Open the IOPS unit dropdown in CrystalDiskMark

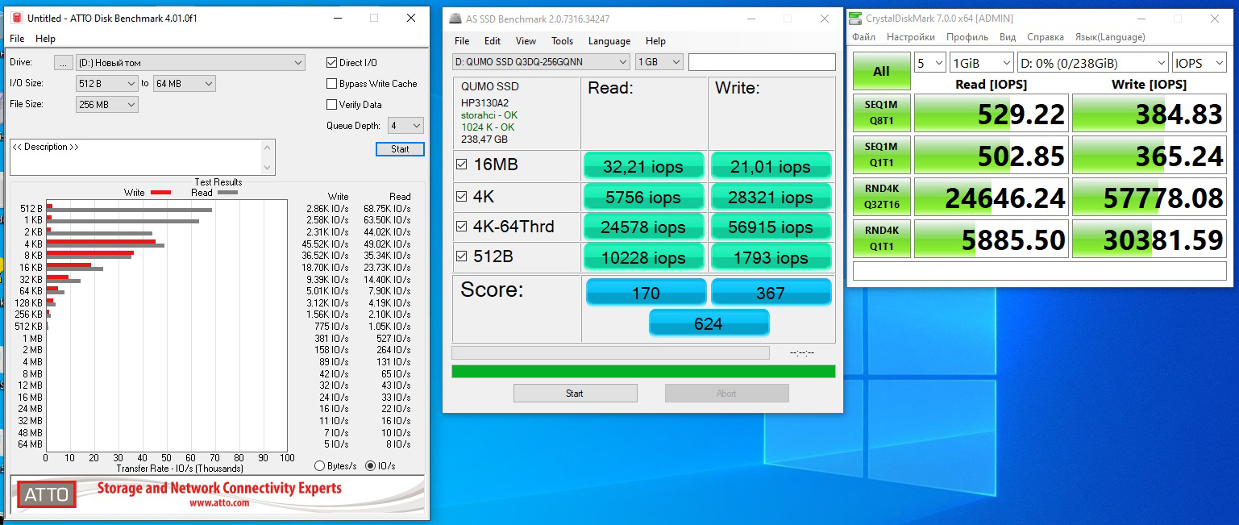[x=1200, y=63]
